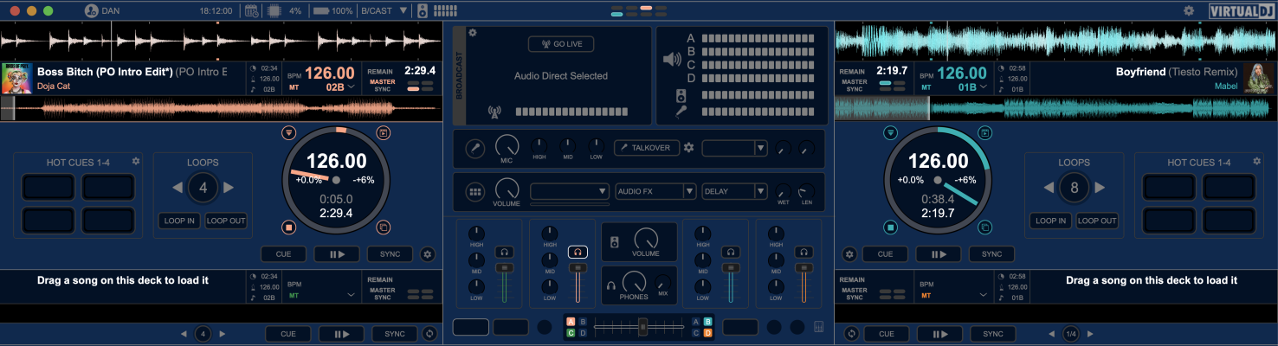
Task: Open the right deck gear beside CUE button
Action: 850,254
